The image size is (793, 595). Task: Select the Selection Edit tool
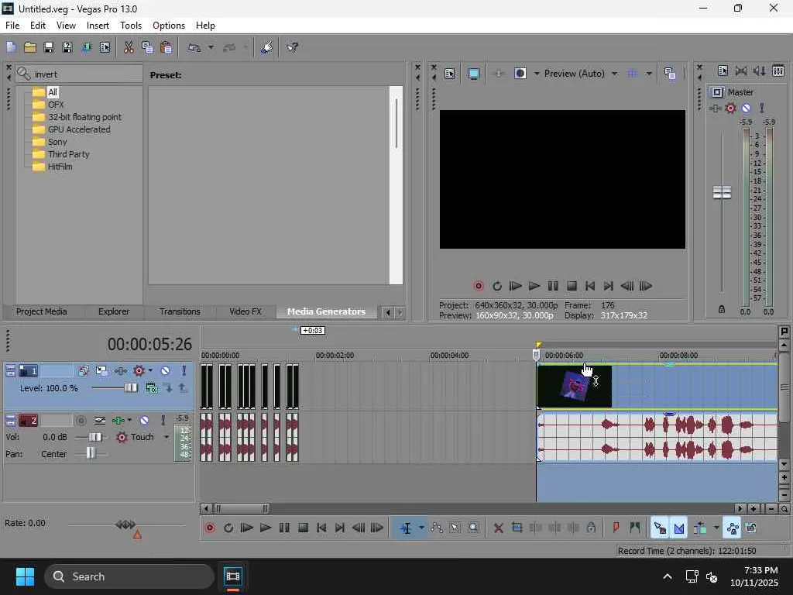[455, 528]
